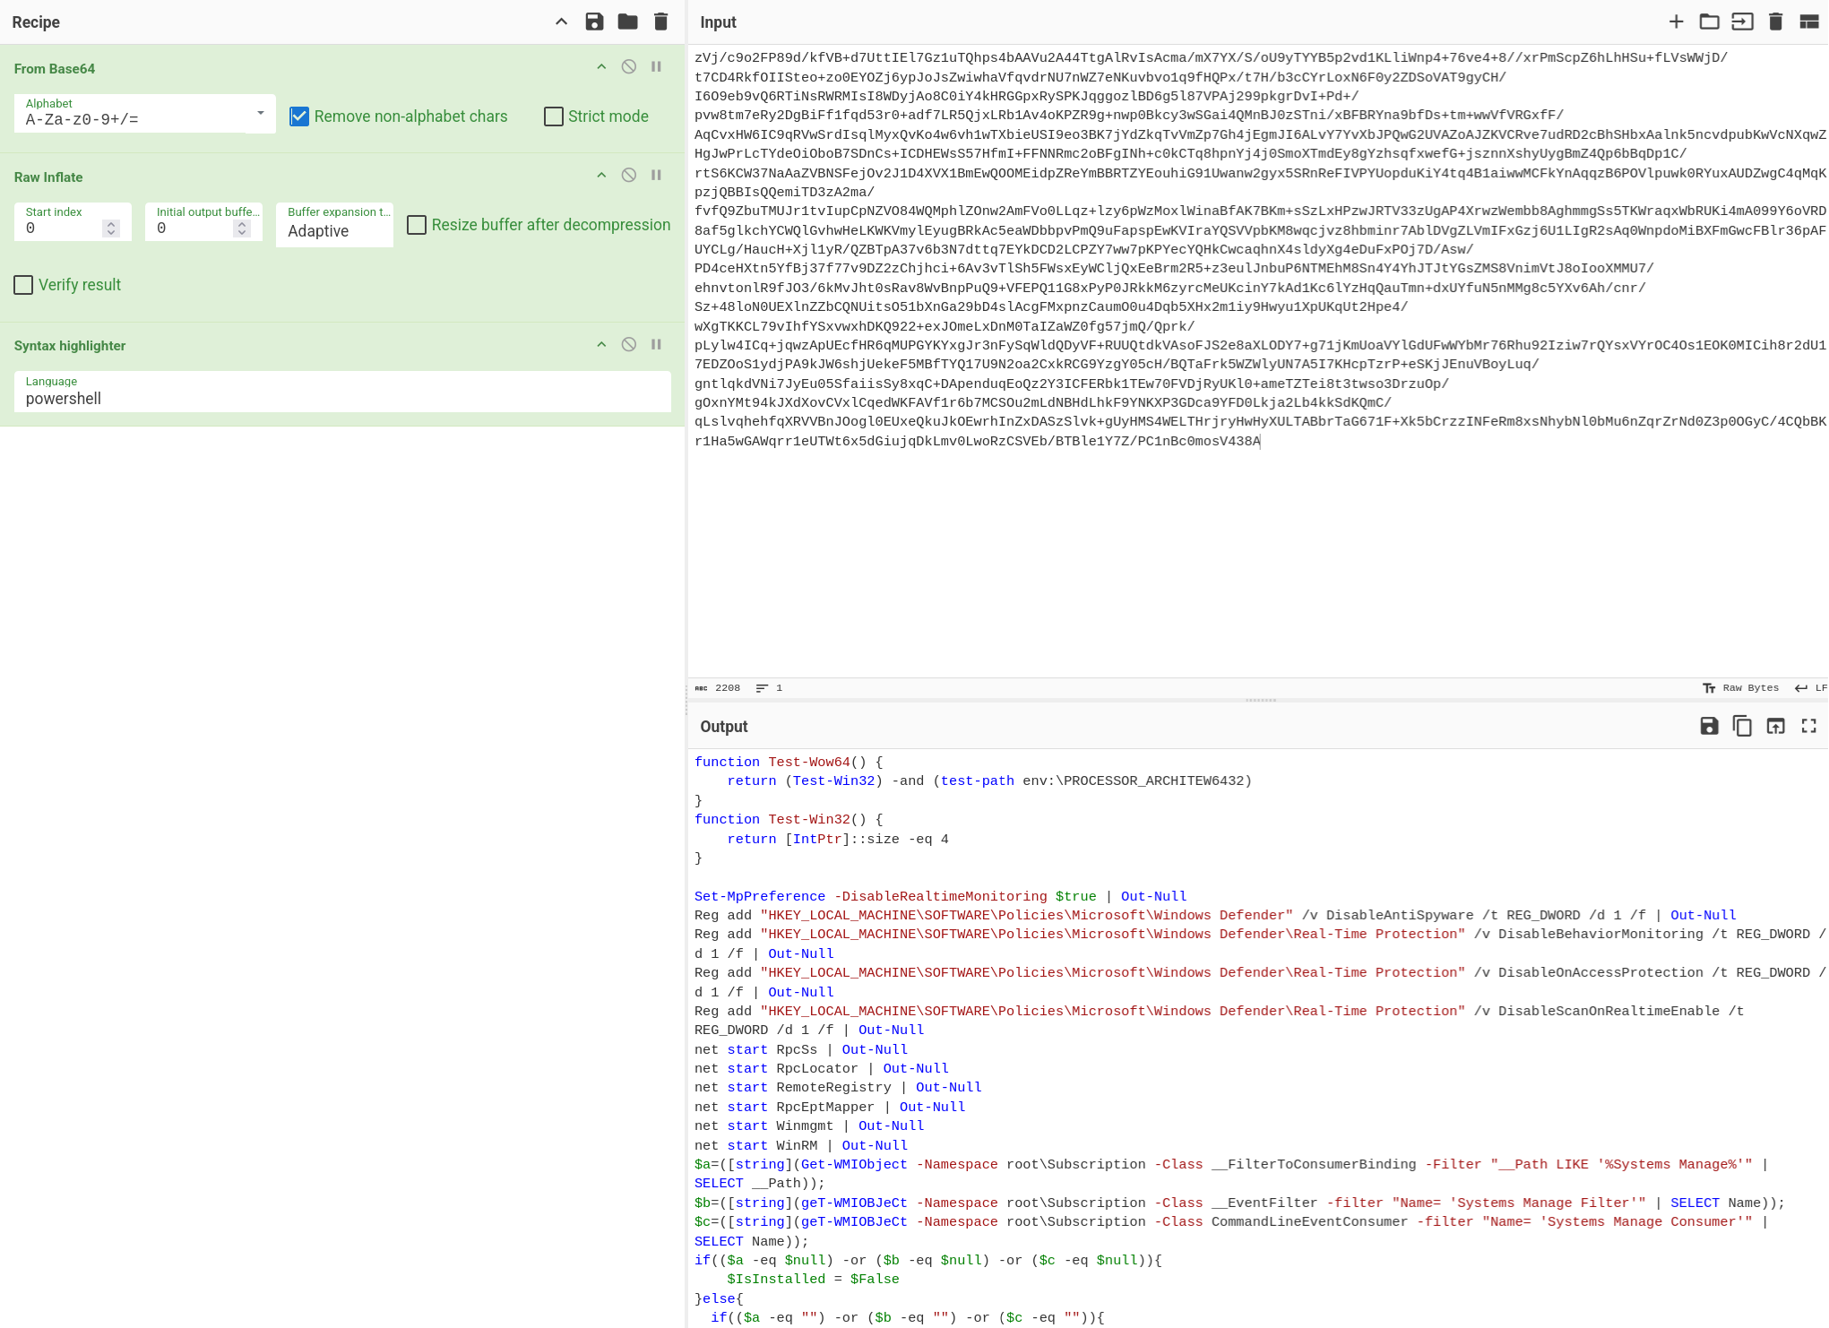Uncheck Remove non-alphabet chars
Image resolution: width=1829 pixels, height=1328 pixels.
(x=299, y=116)
